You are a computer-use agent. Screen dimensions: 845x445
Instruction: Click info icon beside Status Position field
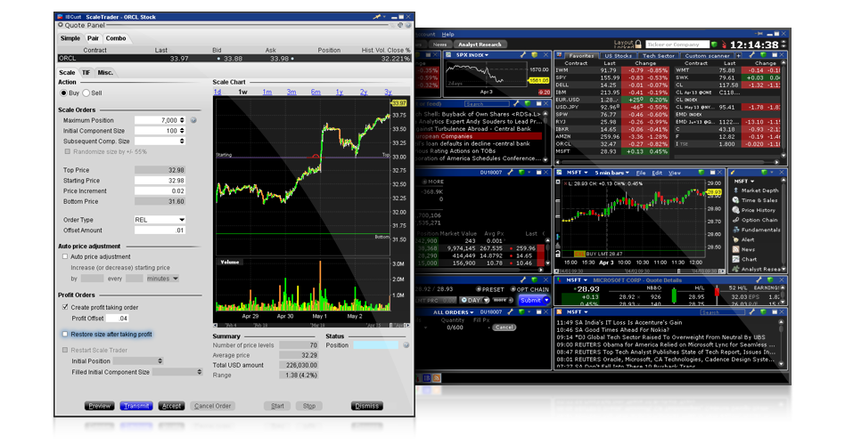click(x=406, y=345)
